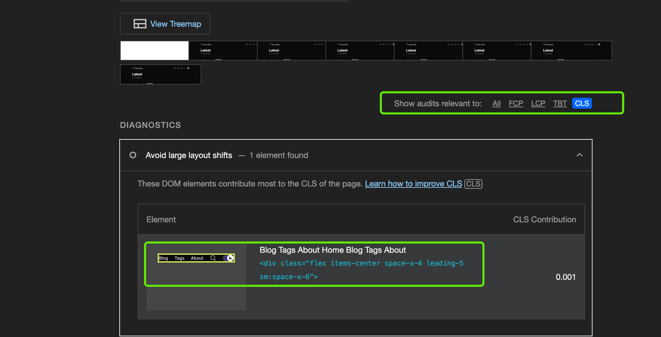Click the search magnifier in the element screenshot
The height and width of the screenshot is (337, 661).
coord(213,258)
